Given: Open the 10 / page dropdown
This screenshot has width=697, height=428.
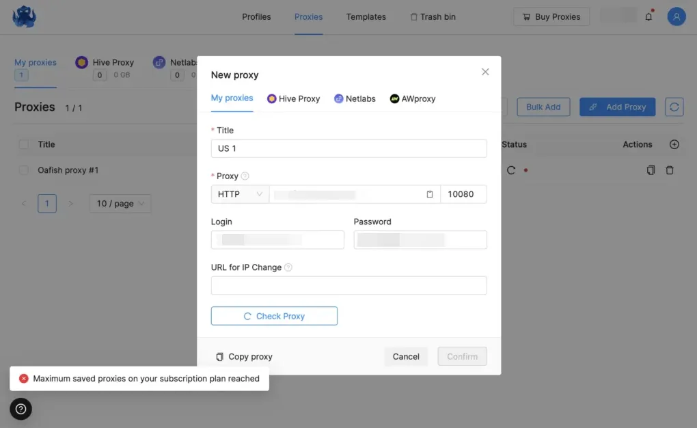Looking at the screenshot, I should (x=120, y=203).
